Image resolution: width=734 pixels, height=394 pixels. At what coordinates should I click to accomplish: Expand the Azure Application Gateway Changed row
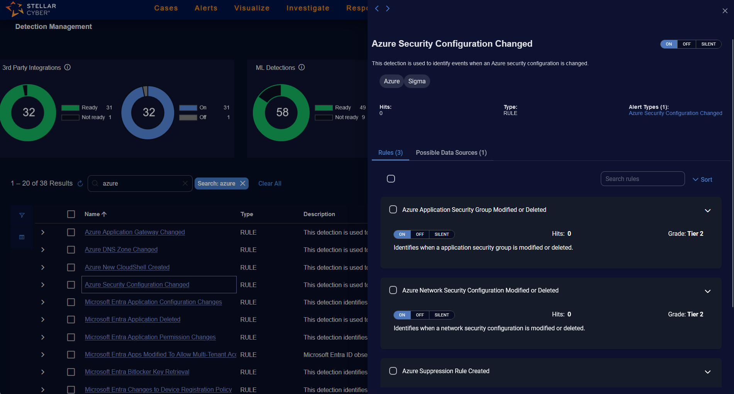[x=43, y=232]
